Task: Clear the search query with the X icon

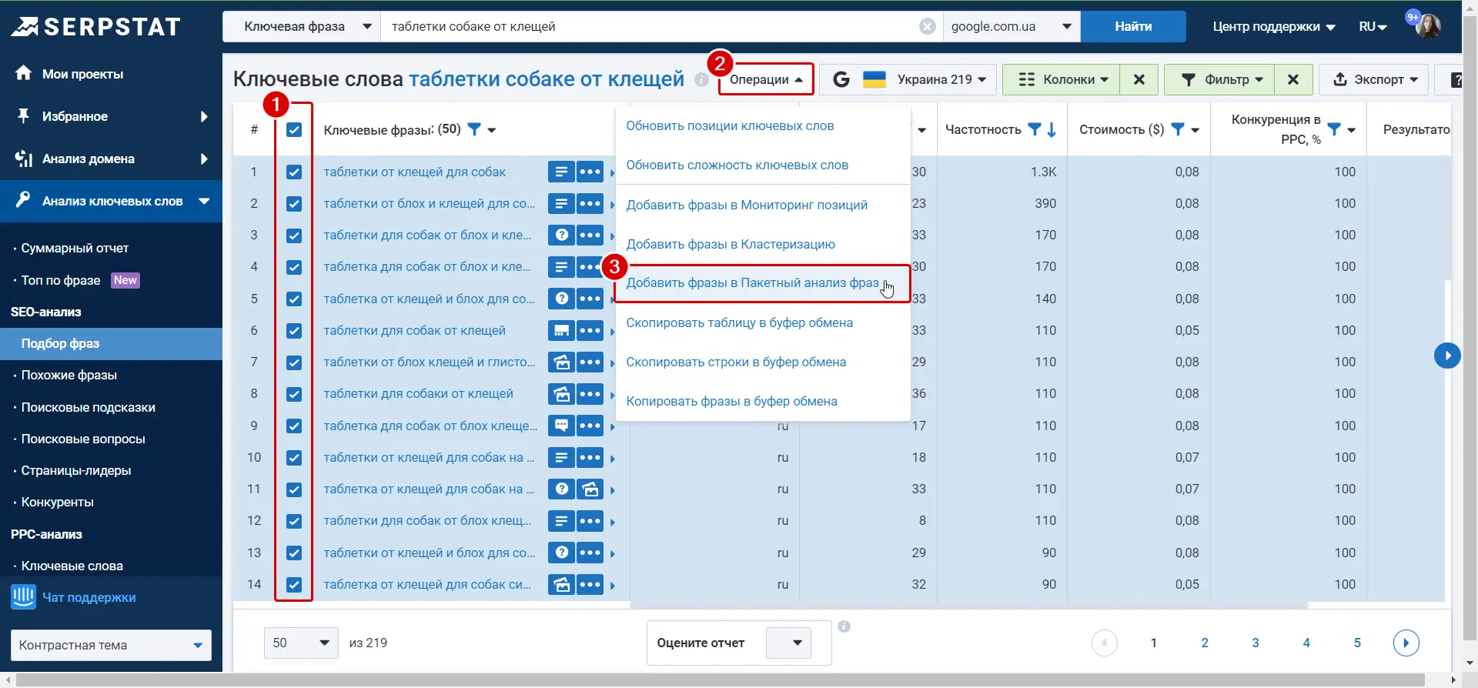Action: pos(928,26)
